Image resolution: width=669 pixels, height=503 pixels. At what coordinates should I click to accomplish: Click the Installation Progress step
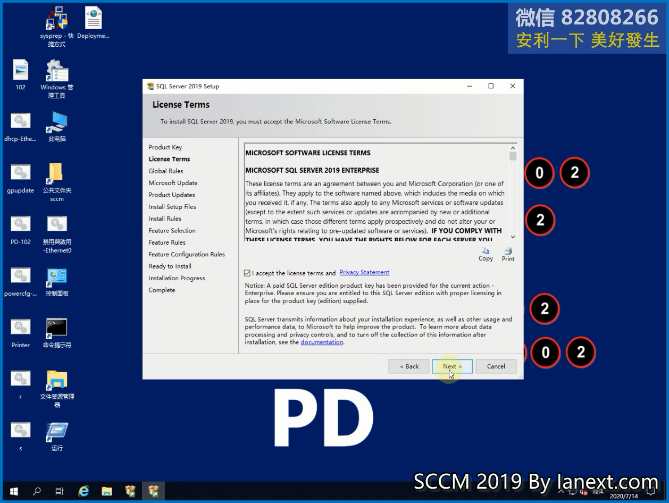click(177, 278)
